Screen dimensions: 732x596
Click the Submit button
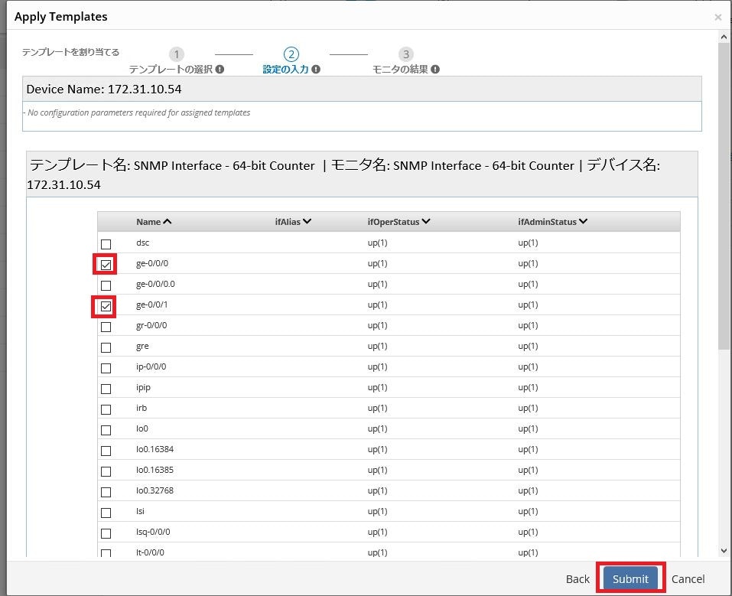(630, 578)
